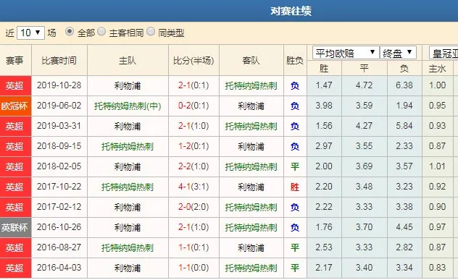Click the draw odds value 4.27

365,126
